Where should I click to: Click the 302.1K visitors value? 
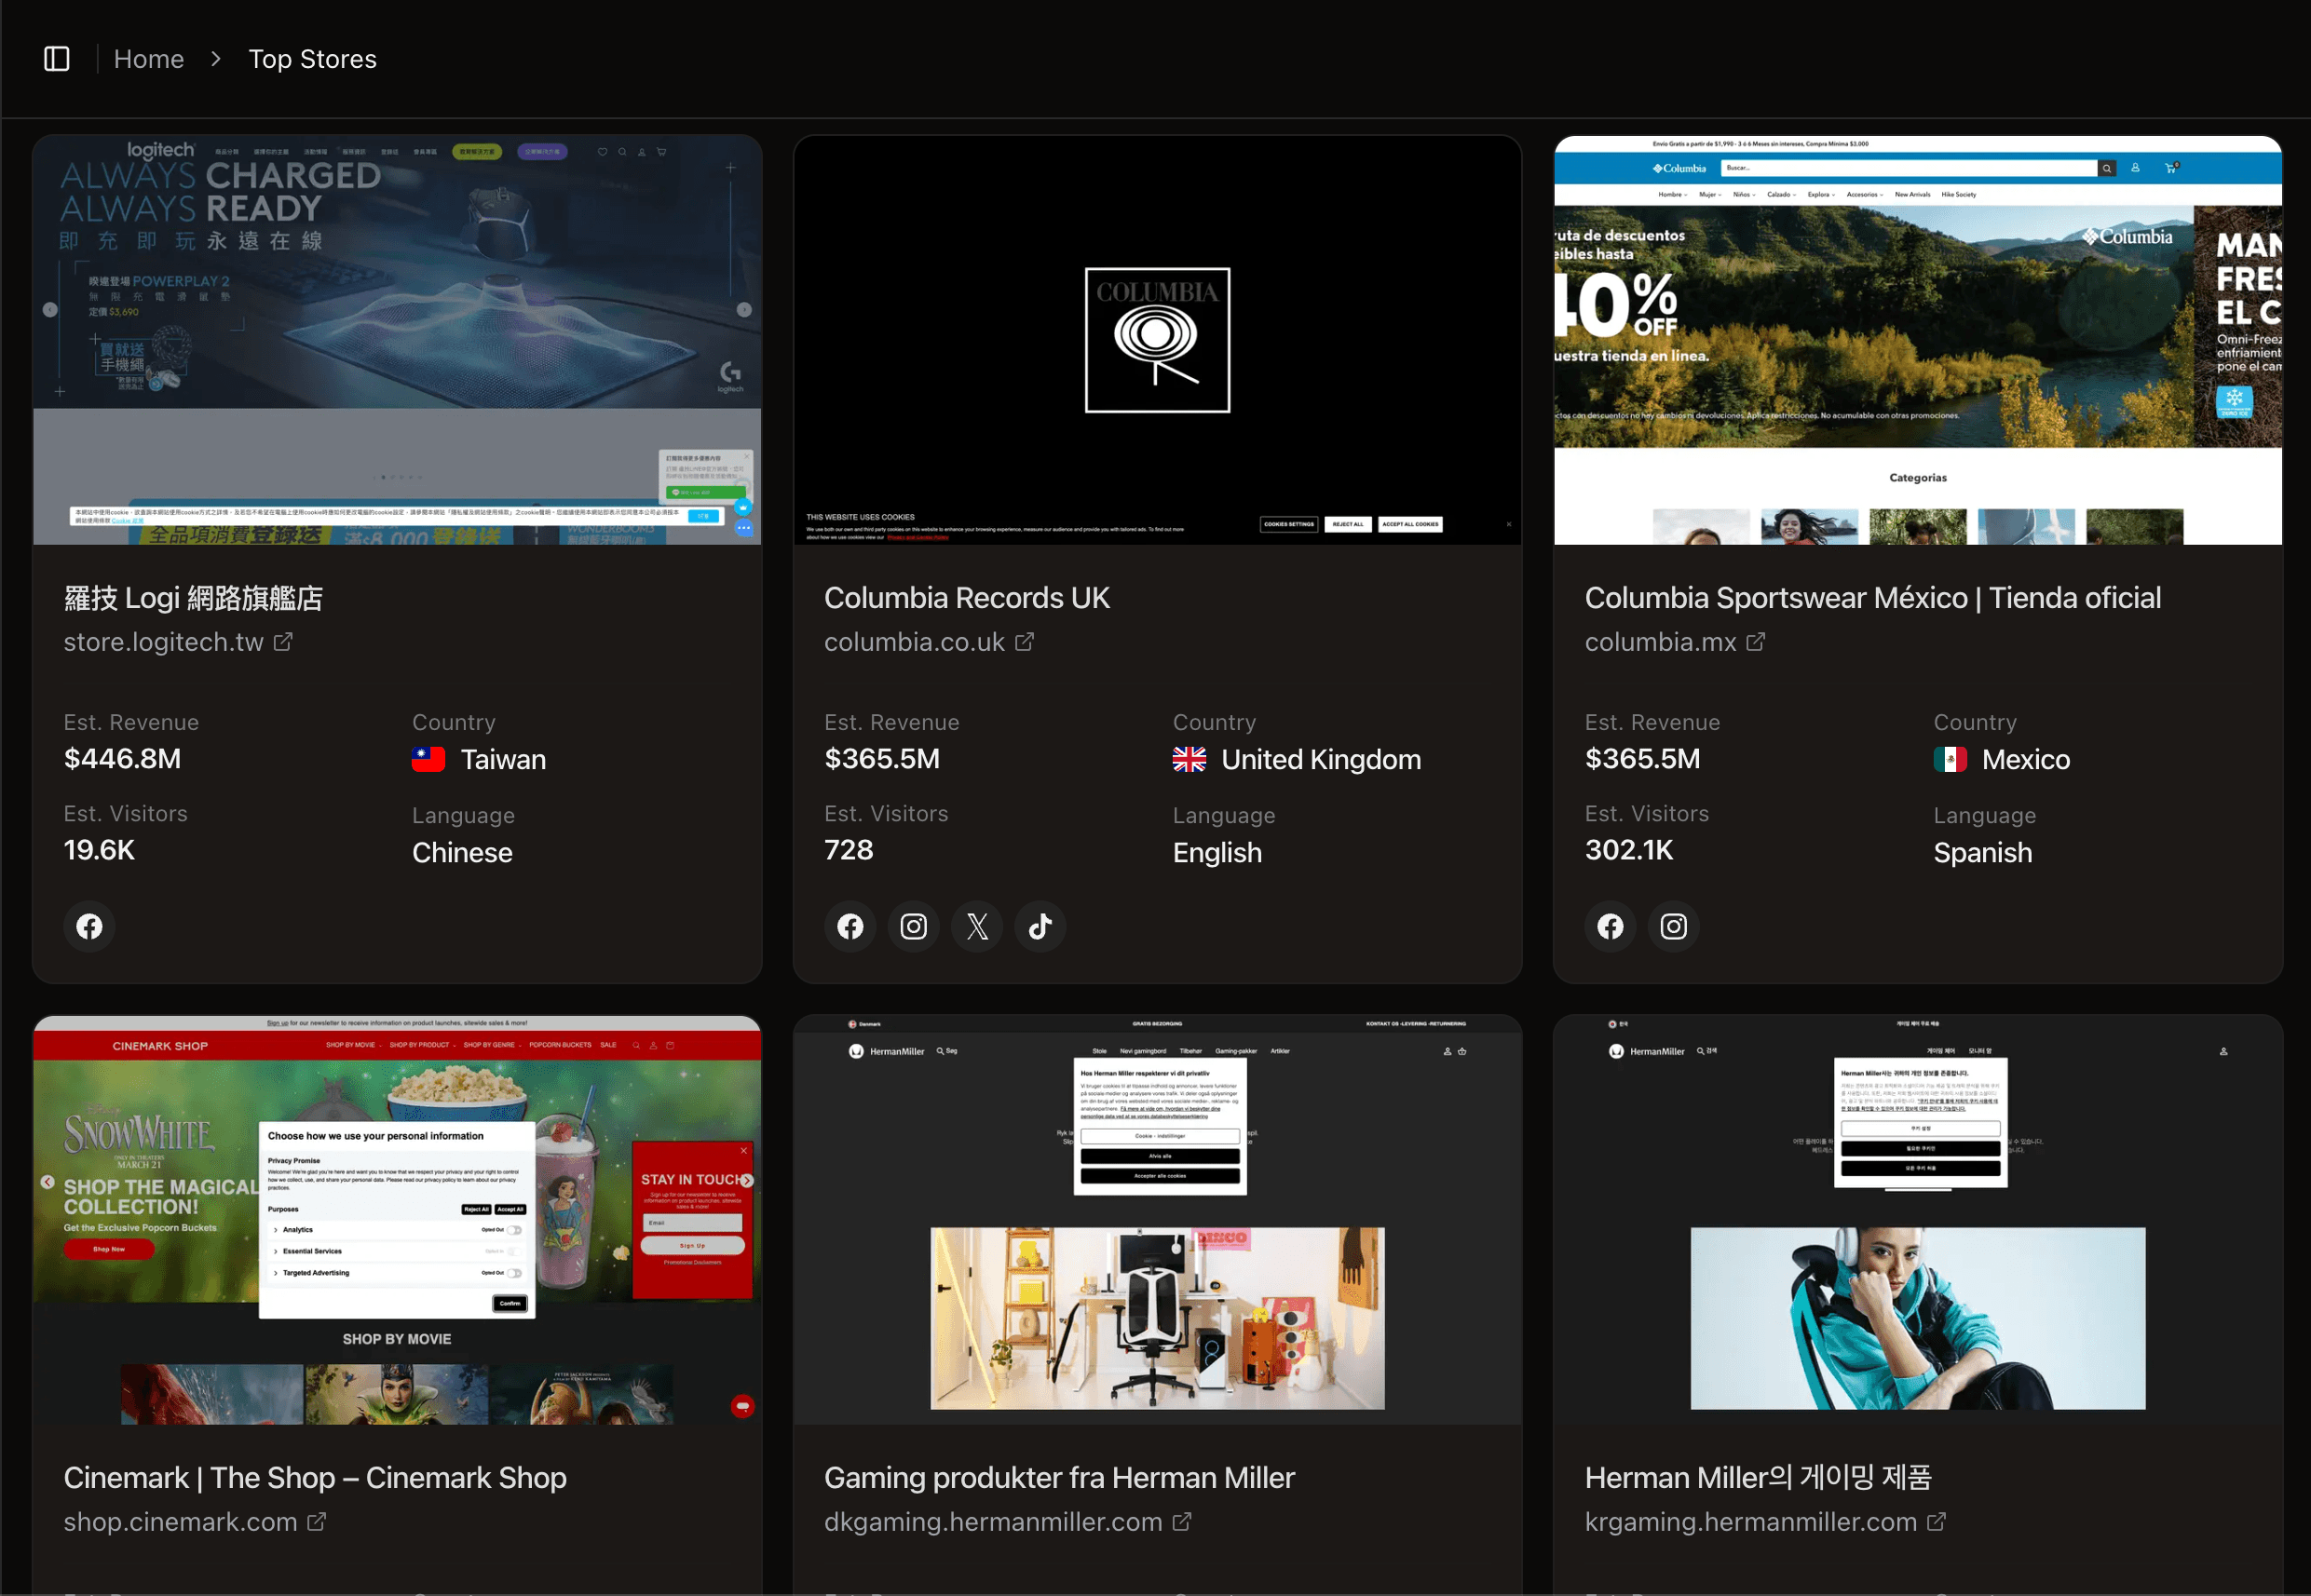pyautogui.click(x=1629, y=850)
